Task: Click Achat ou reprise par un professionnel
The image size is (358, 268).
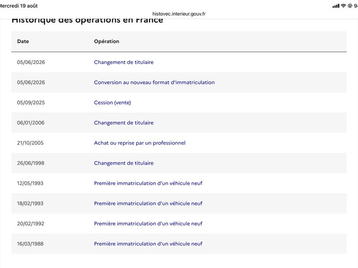Action: [x=140, y=143]
